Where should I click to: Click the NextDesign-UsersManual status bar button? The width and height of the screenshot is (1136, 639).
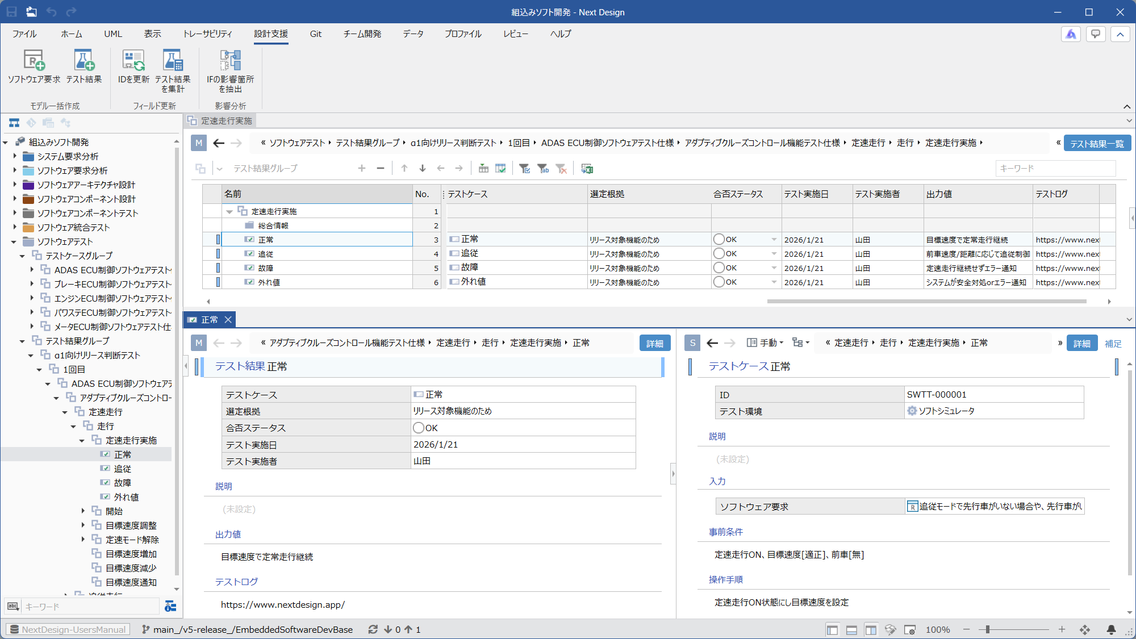(x=68, y=629)
